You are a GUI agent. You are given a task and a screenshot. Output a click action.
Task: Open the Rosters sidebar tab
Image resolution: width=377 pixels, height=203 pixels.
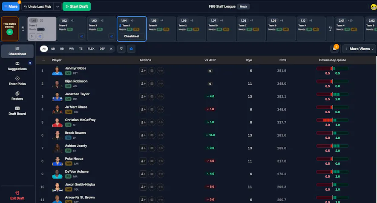pyautogui.click(x=17, y=96)
